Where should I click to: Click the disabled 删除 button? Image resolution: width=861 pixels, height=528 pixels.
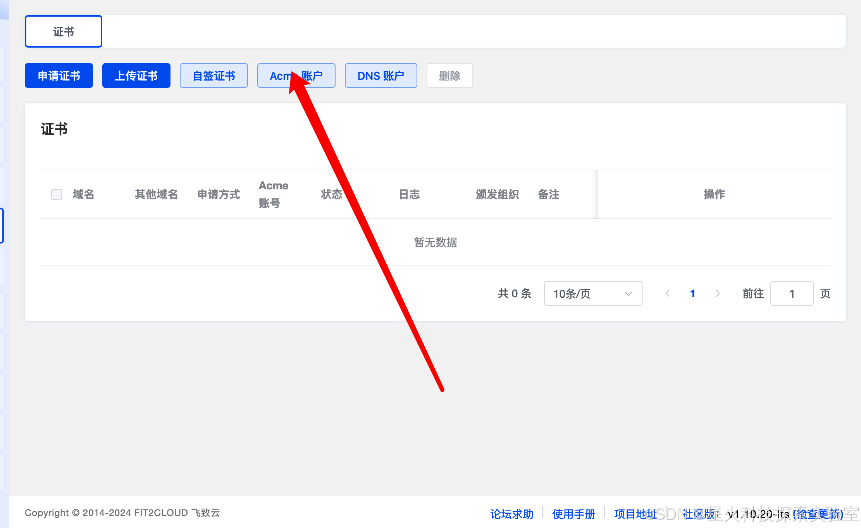point(449,76)
